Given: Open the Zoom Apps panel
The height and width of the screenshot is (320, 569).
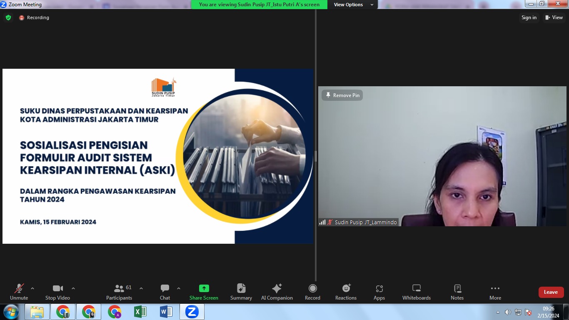Looking at the screenshot, I should [x=379, y=292].
